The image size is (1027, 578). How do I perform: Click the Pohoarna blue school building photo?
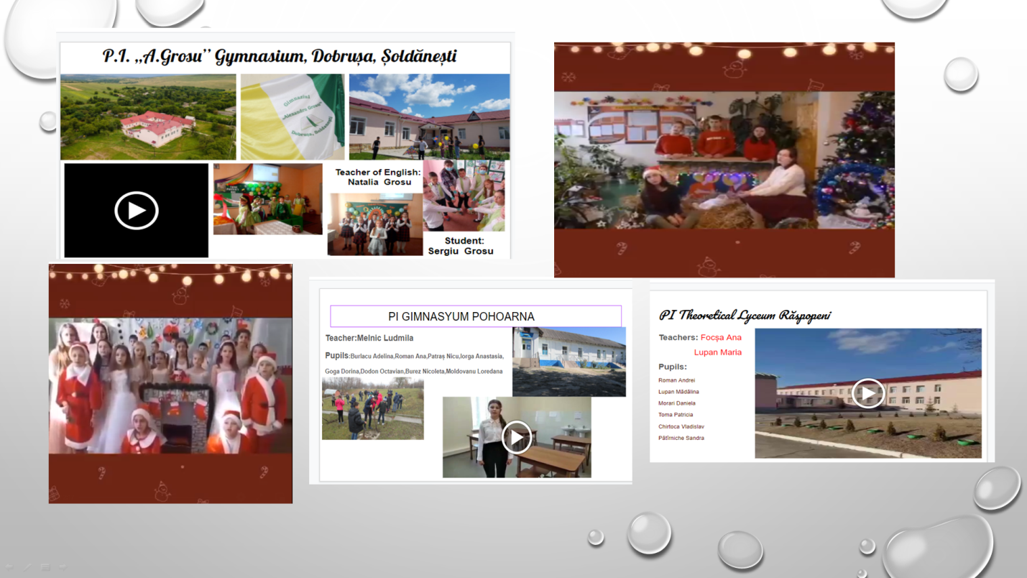568,362
